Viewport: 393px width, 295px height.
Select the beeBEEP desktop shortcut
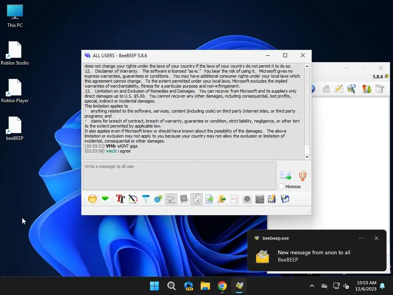15,128
